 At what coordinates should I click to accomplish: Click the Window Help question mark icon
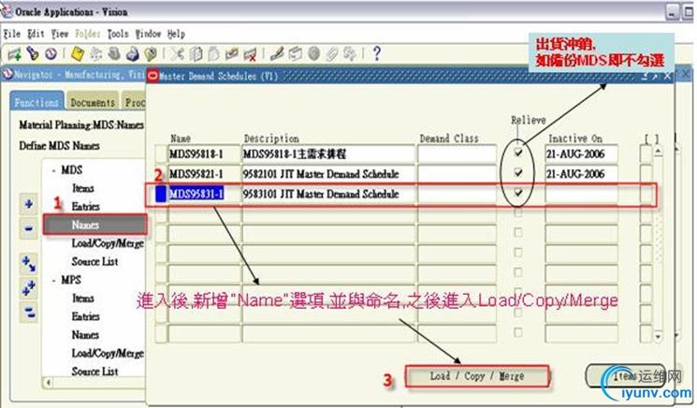click(376, 53)
